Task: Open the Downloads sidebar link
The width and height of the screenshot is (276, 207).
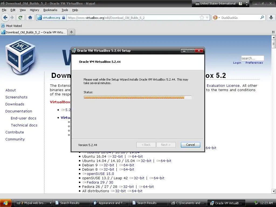Action: pyautogui.click(x=15, y=104)
